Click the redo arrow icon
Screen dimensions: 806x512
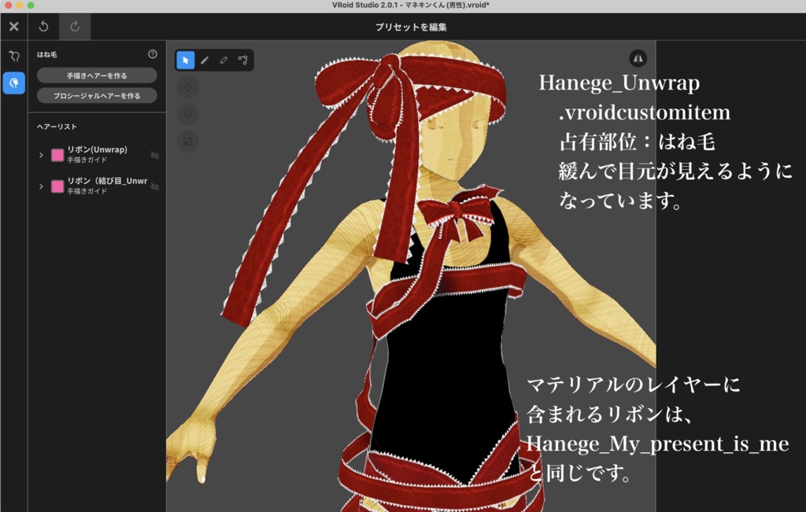[74, 26]
